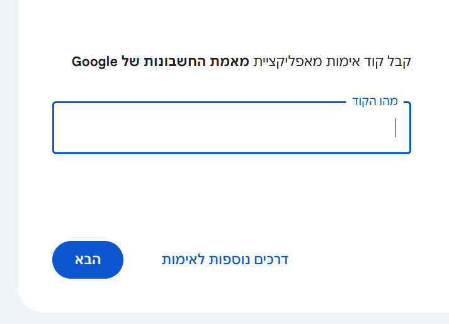Click the verification code input field
The height and width of the screenshot is (324, 449).
[x=230, y=128]
